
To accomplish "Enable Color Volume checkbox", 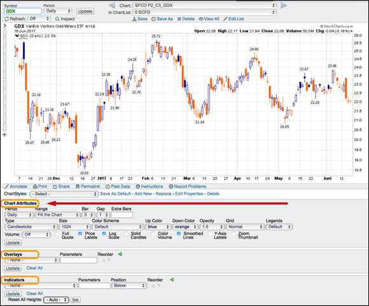I will point(153,234).
